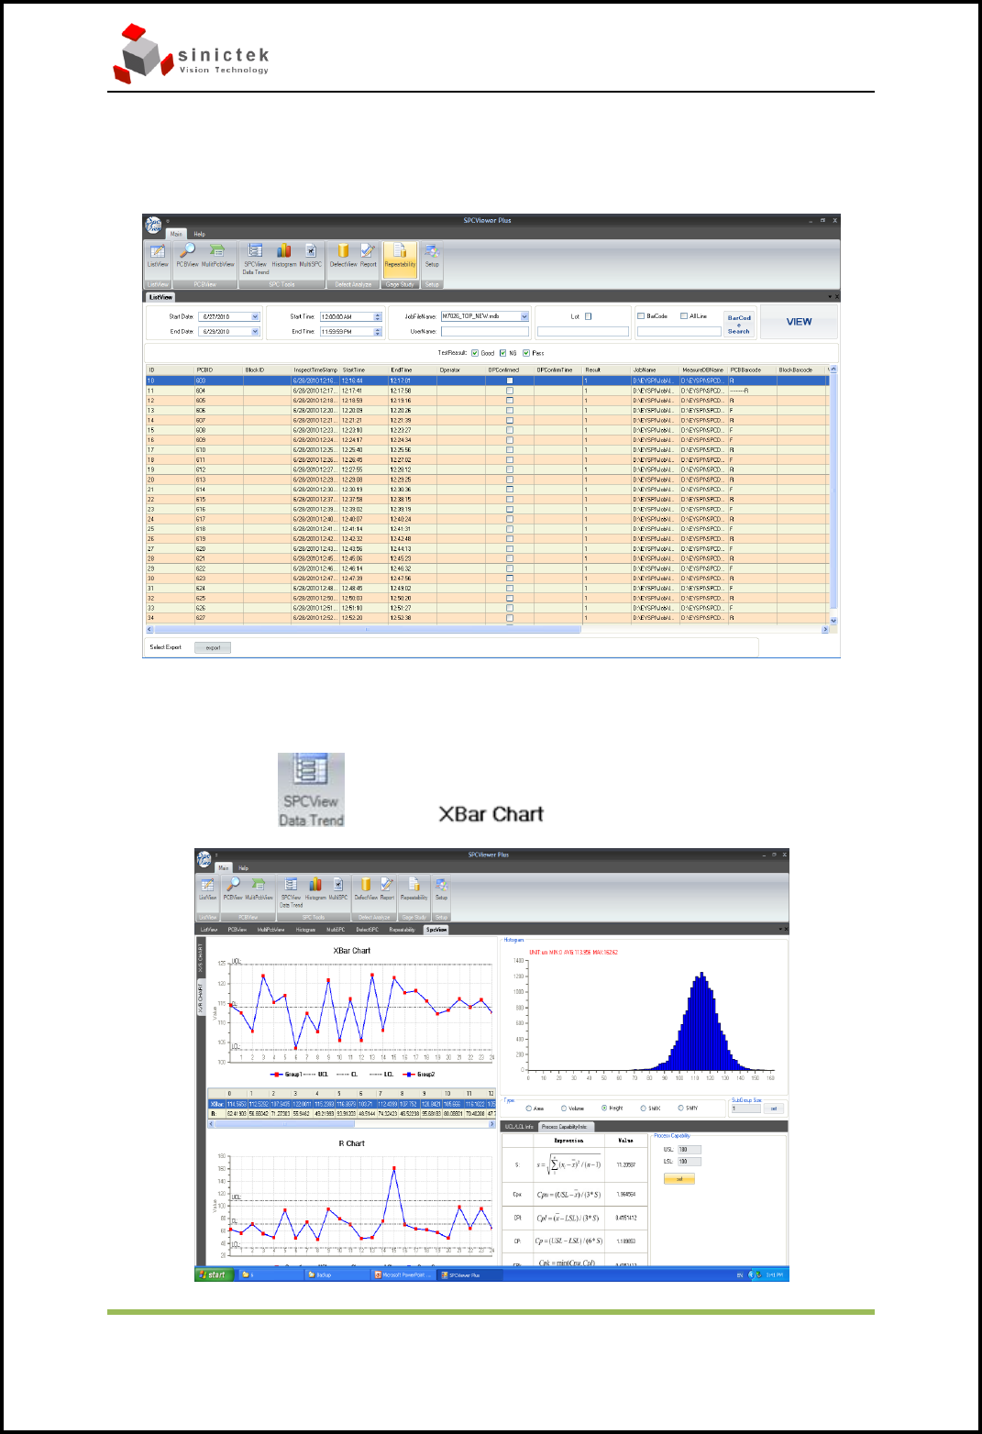The image size is (982, 1434).
Task: Select the Height type radio button
Action: click(x=603, y=1108)
